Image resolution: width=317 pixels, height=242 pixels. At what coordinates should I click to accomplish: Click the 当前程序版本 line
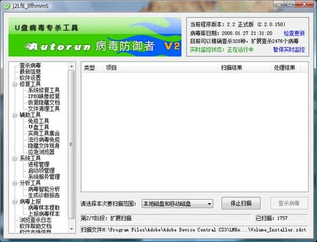(237, 24)
